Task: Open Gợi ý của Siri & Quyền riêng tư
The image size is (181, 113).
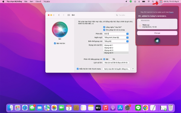Action: coord(116,69)
